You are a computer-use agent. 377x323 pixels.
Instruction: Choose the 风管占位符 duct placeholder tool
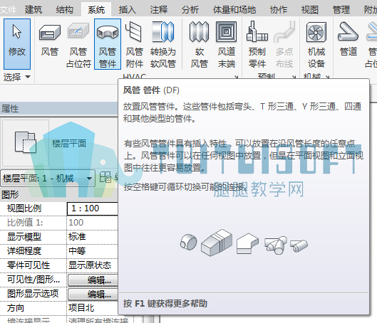[78, 45]
